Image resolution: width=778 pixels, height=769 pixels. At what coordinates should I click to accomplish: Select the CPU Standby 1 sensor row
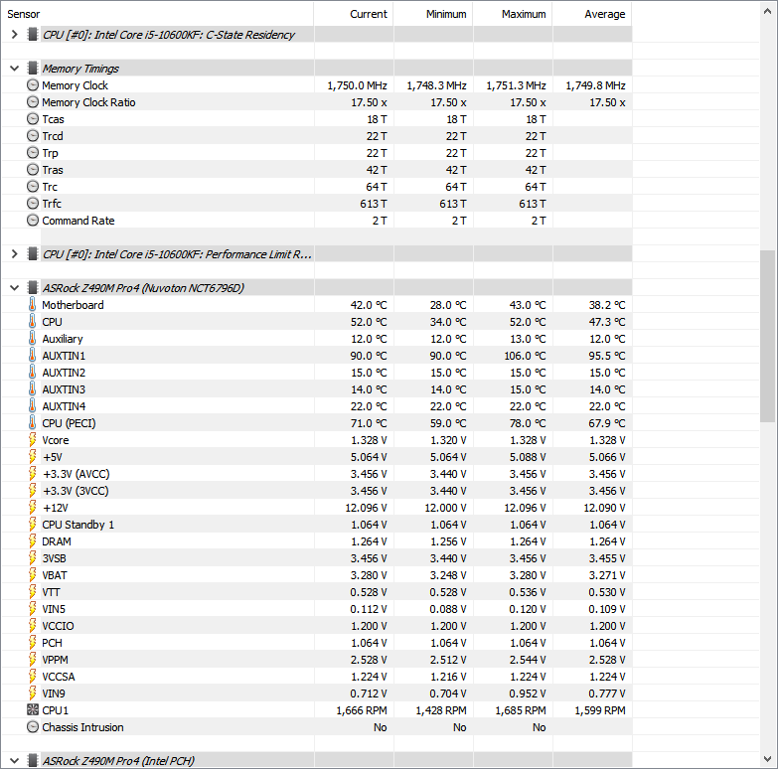click(316, 525)
